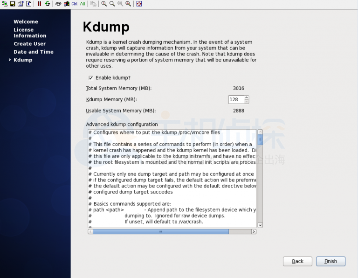Click vertical scrollbar down arrow
358x278 pixels.
tap(260, 225)
